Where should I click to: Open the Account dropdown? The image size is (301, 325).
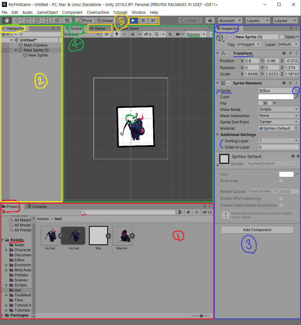coord(230,20)
